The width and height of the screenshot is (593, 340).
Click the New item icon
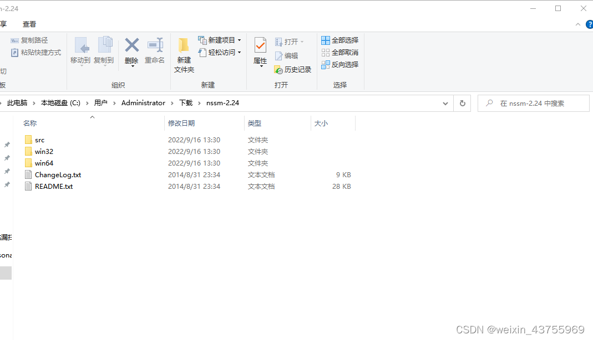[x=202, y=40]
